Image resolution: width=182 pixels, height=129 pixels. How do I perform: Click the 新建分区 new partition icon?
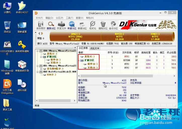(82, 25)
